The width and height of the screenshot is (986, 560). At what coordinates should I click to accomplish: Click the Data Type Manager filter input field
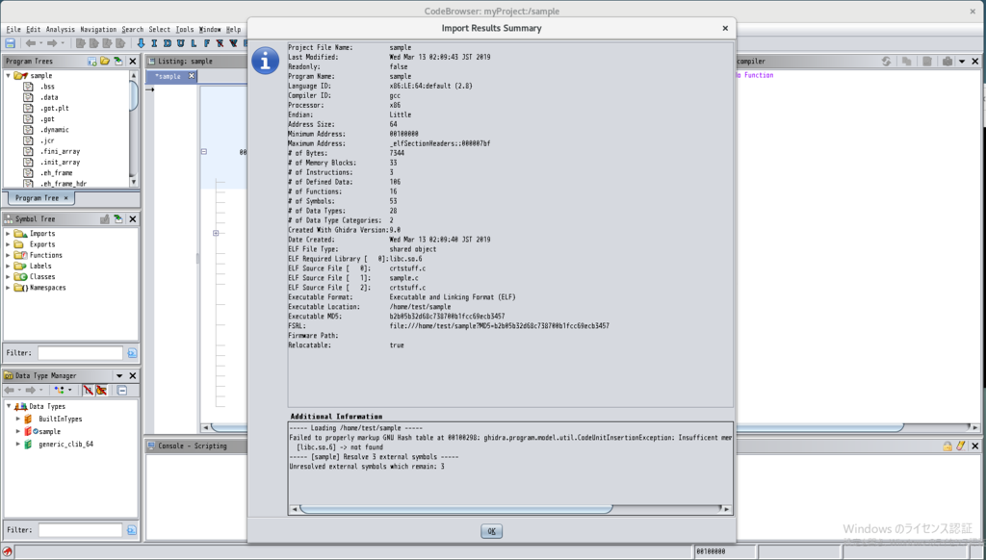tap(80, 530)
